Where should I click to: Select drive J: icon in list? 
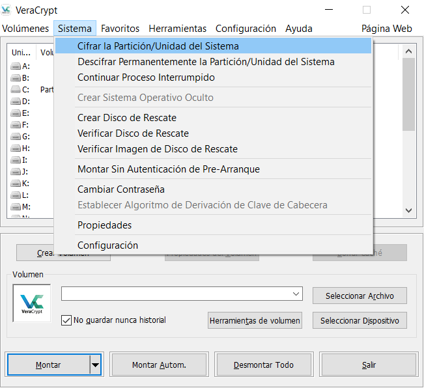click(16, 172)
